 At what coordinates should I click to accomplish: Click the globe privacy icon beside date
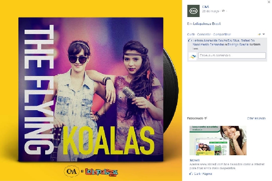coord(223,11)
